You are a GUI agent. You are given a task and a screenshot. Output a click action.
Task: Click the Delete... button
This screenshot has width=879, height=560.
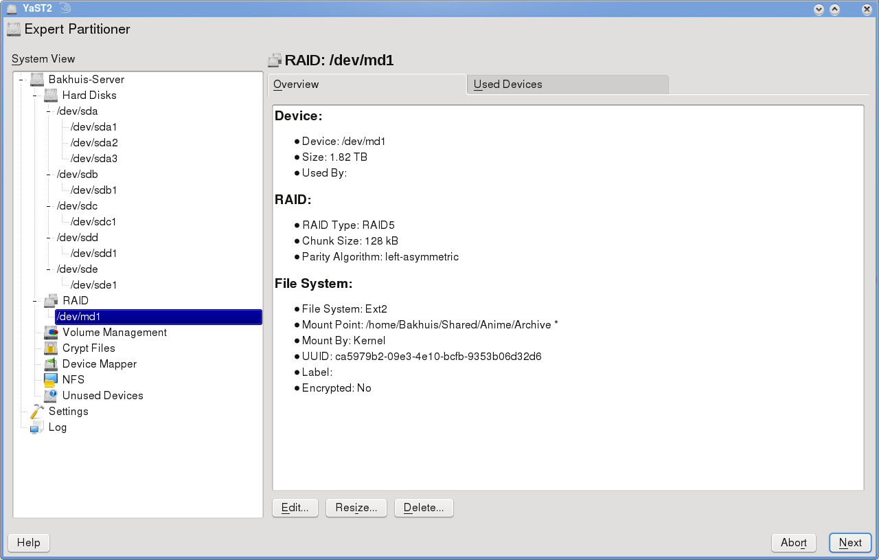[424, 508]
